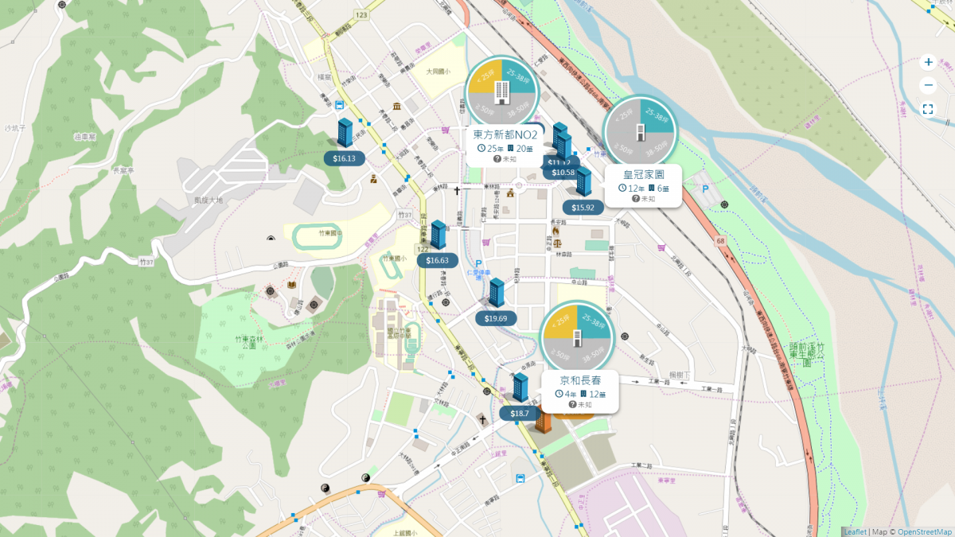Click yellow < 25坪 segment of 東方新都NO2 chart
This screenshot has width=955, height=537.
point(484,77)
